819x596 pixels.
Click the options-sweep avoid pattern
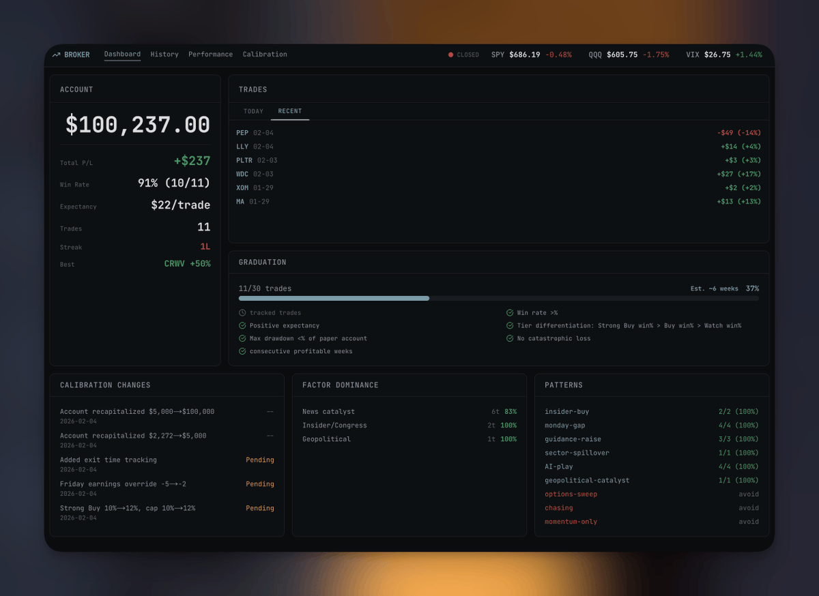pyautogui.click(x=652, y=494)
